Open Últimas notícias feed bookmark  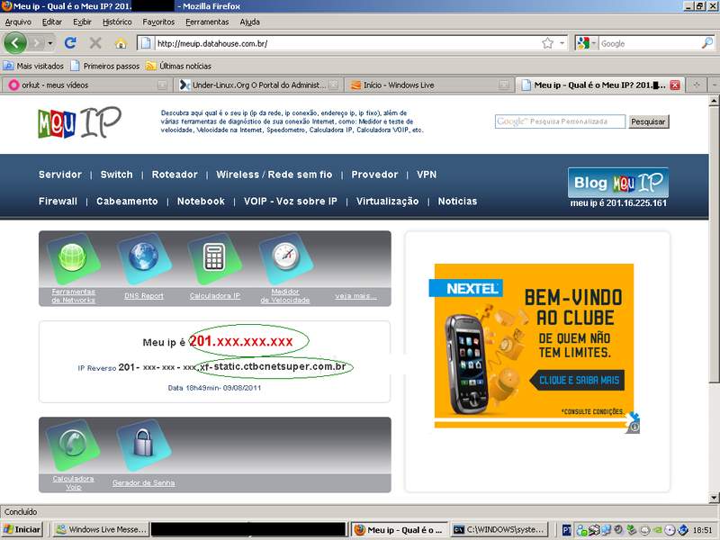click(x=178, y=66)
